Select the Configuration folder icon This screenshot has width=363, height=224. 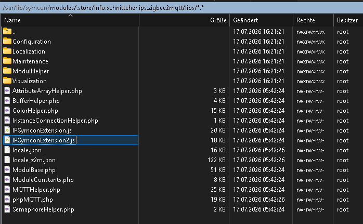tap(7, 41)
